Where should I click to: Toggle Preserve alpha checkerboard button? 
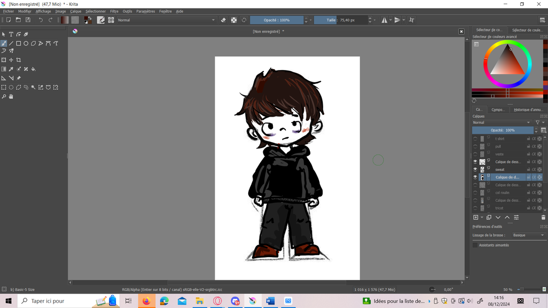[234, 20]
